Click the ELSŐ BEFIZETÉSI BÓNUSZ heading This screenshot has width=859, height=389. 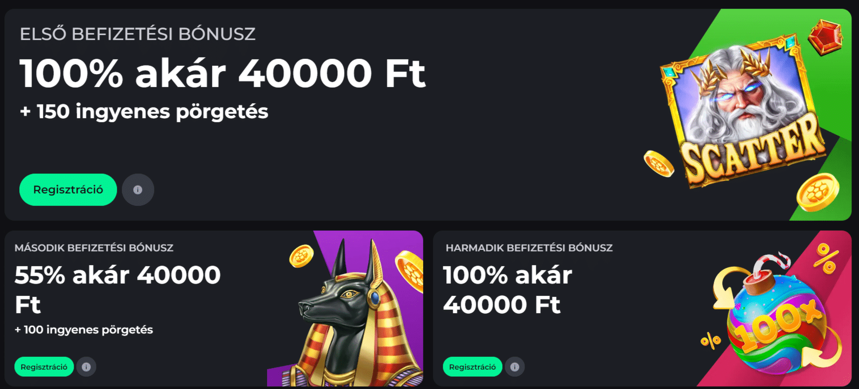138,34
